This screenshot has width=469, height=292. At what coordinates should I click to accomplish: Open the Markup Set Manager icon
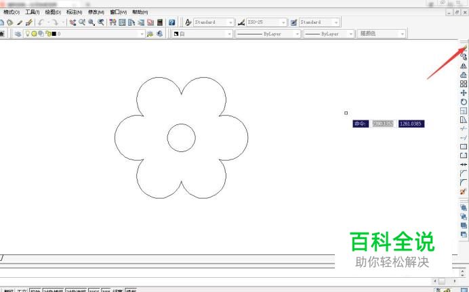[150, 22]
